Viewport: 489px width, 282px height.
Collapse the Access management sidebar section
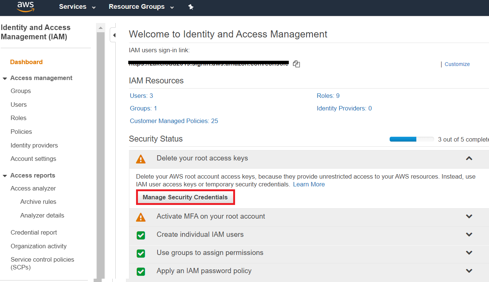[5, 78]
